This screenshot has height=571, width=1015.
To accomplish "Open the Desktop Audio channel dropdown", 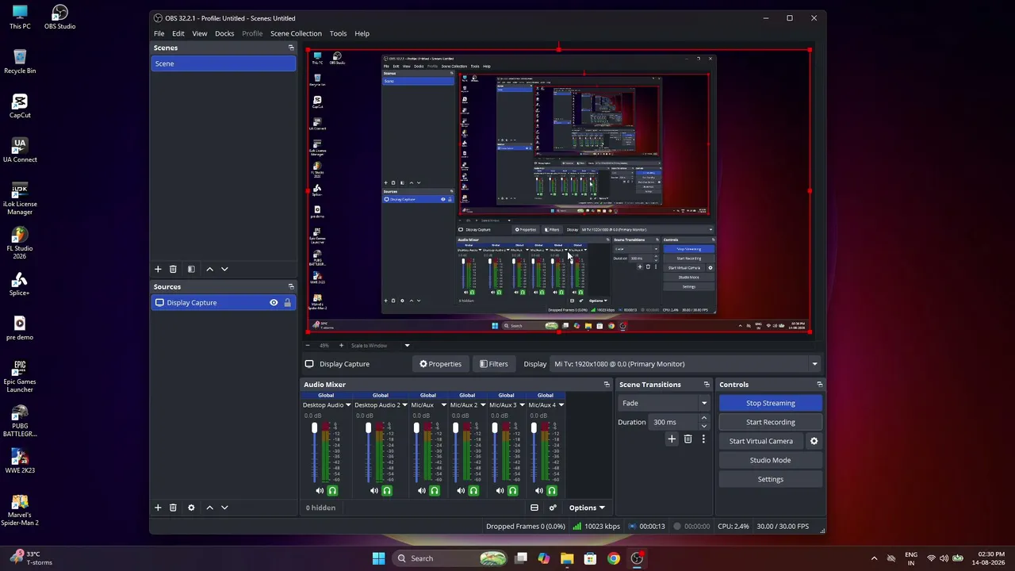I will click(x=347, y=405).
